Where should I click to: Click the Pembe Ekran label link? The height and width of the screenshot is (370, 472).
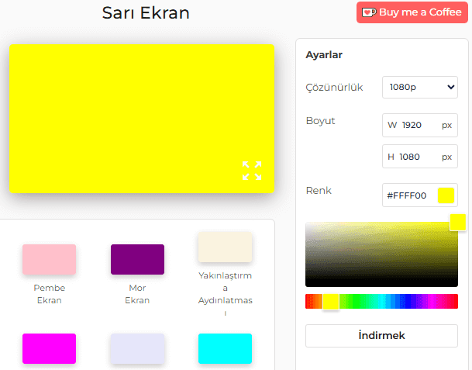click(x=50, y=294)
